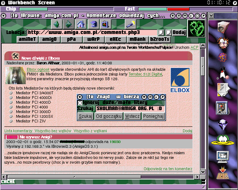This screenshot has height=190, width=238.
Task: Click the page scroll up arrow
Action: 203,46
